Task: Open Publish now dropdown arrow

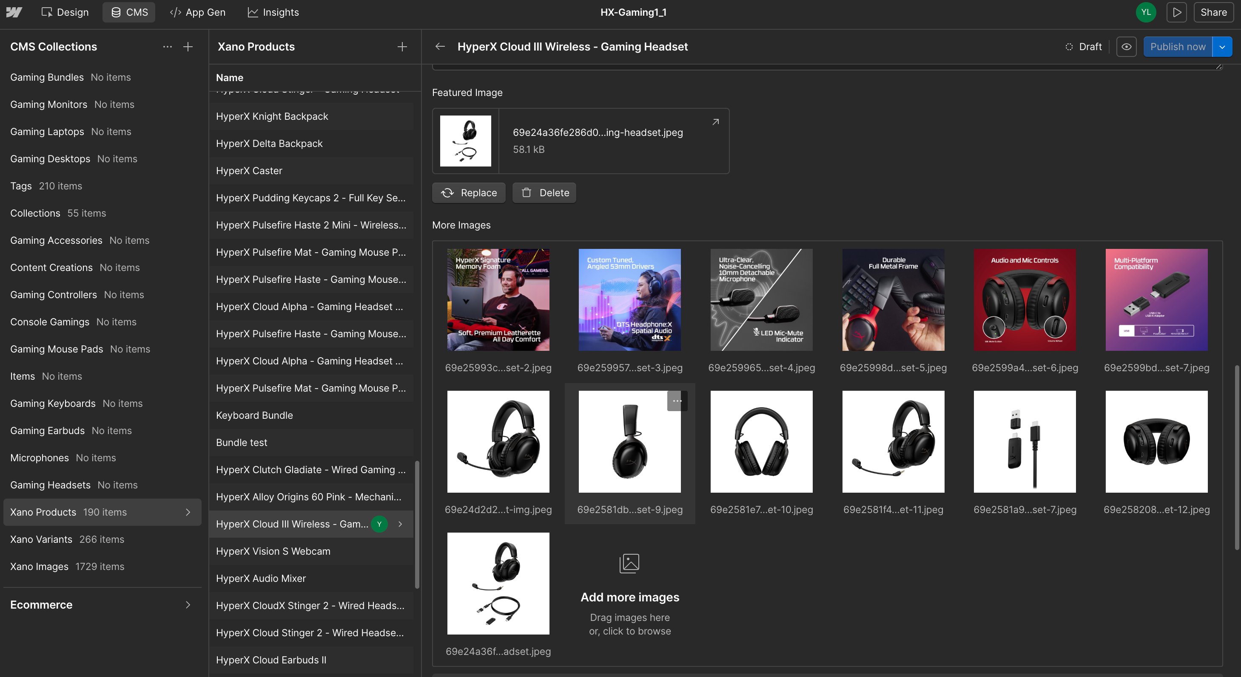Action: 1222,47
